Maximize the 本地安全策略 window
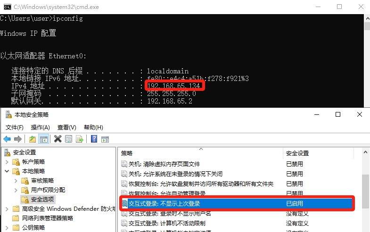 coord(338,114)
